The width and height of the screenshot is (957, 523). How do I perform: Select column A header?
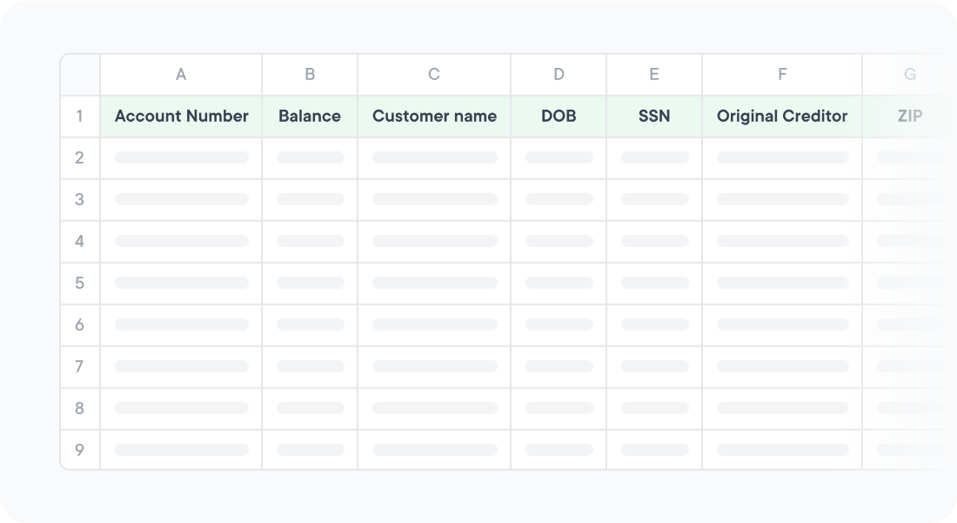pos(181,75)
